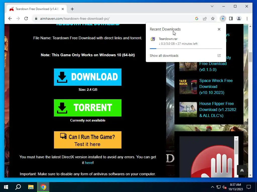Close the Teardown Free Download tab

point(62,9)
